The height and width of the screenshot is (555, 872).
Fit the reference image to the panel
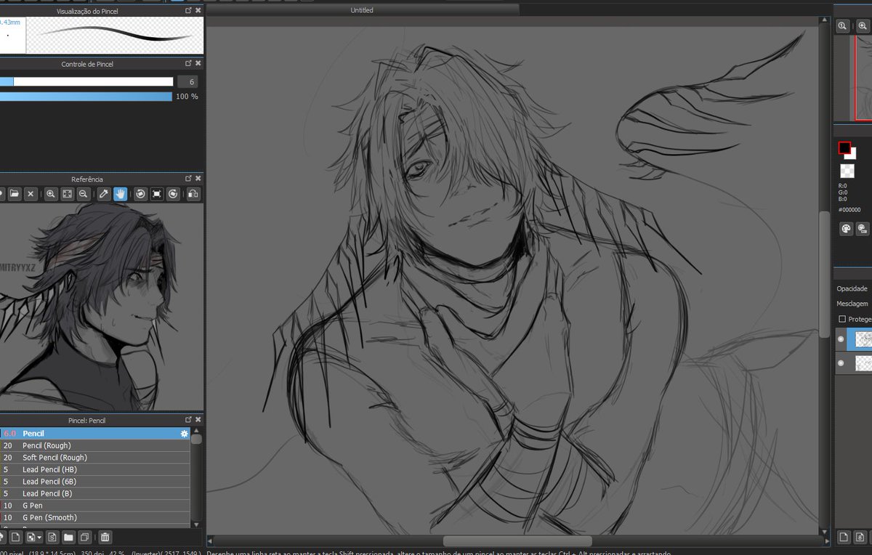(x=66, y=193)
